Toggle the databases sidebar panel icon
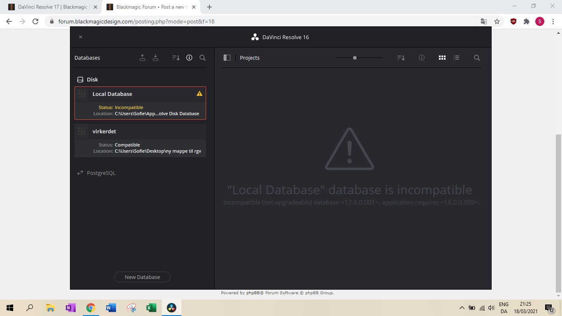Screen dimensions: 562x316 pyautogui.click(x=227, y=58)
